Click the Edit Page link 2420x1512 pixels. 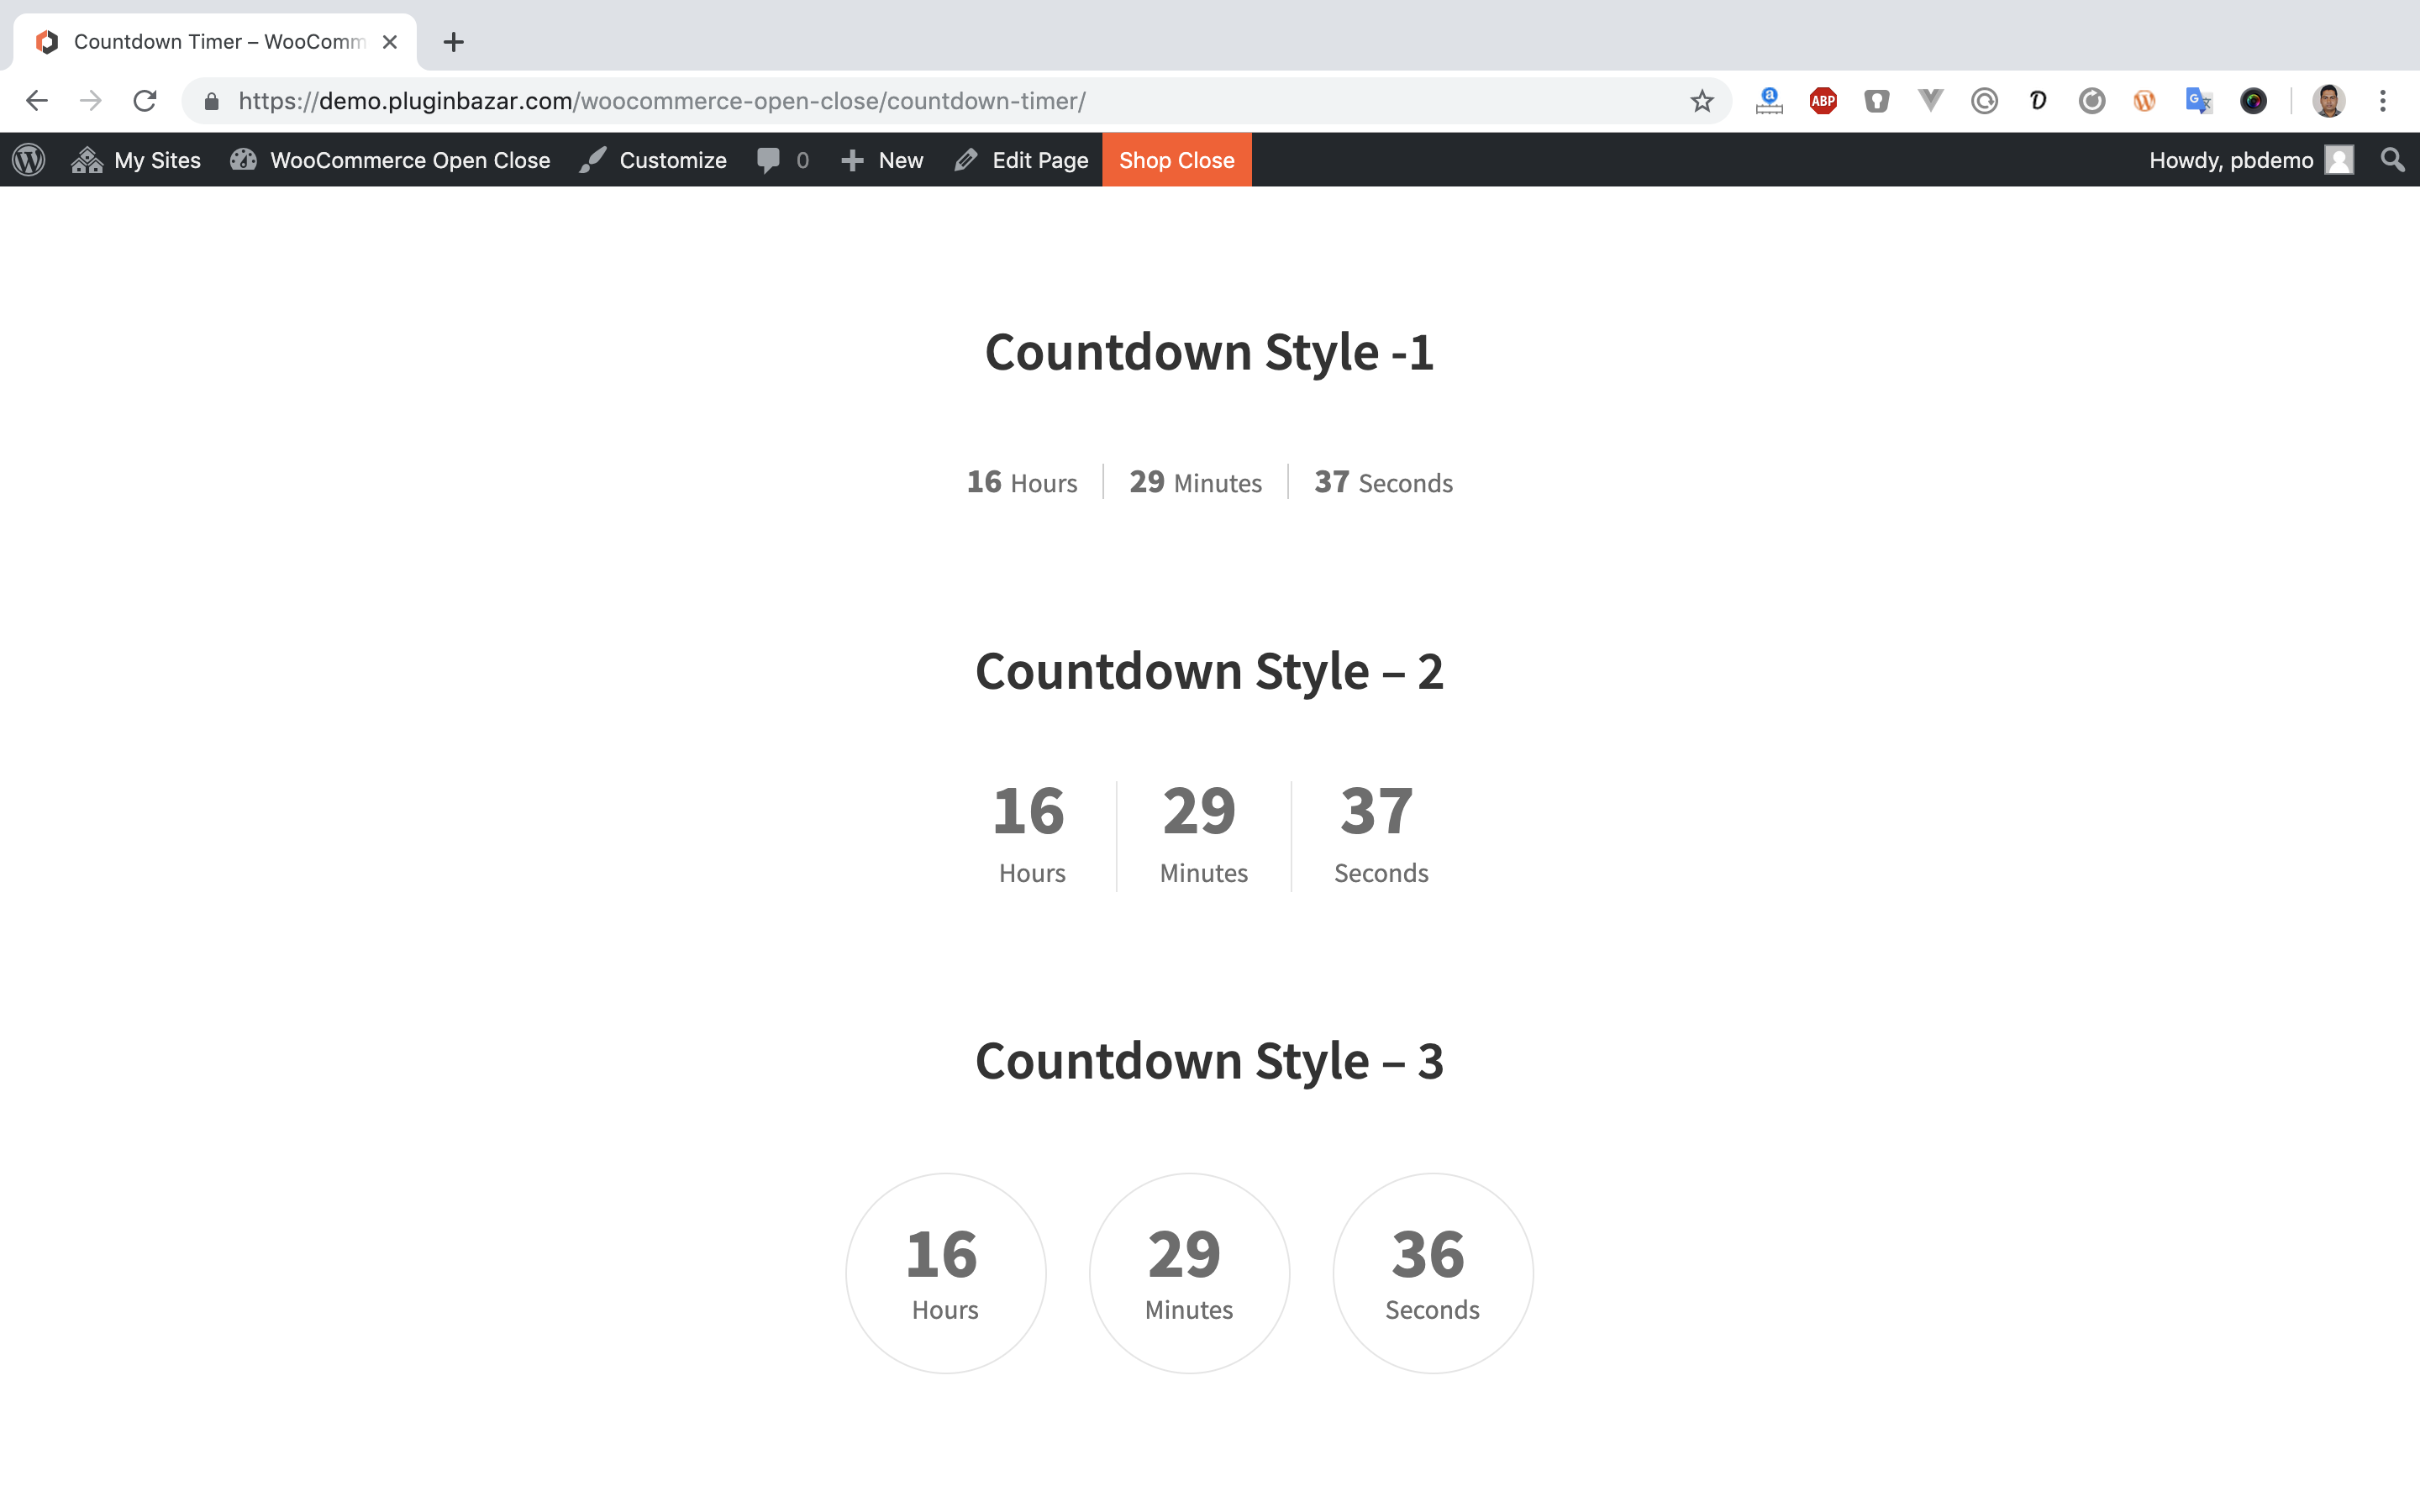[x=1021, y=160]
